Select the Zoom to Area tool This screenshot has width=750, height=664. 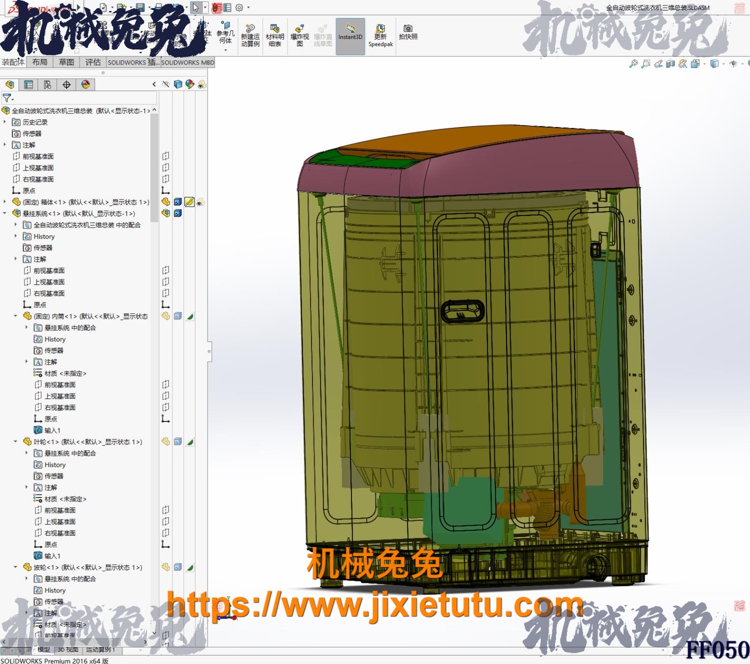point(645,64)
